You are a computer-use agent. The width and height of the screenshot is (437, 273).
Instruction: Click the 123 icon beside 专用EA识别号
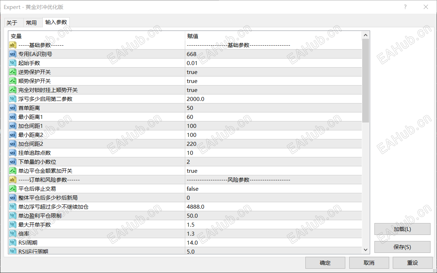point(13,54)
